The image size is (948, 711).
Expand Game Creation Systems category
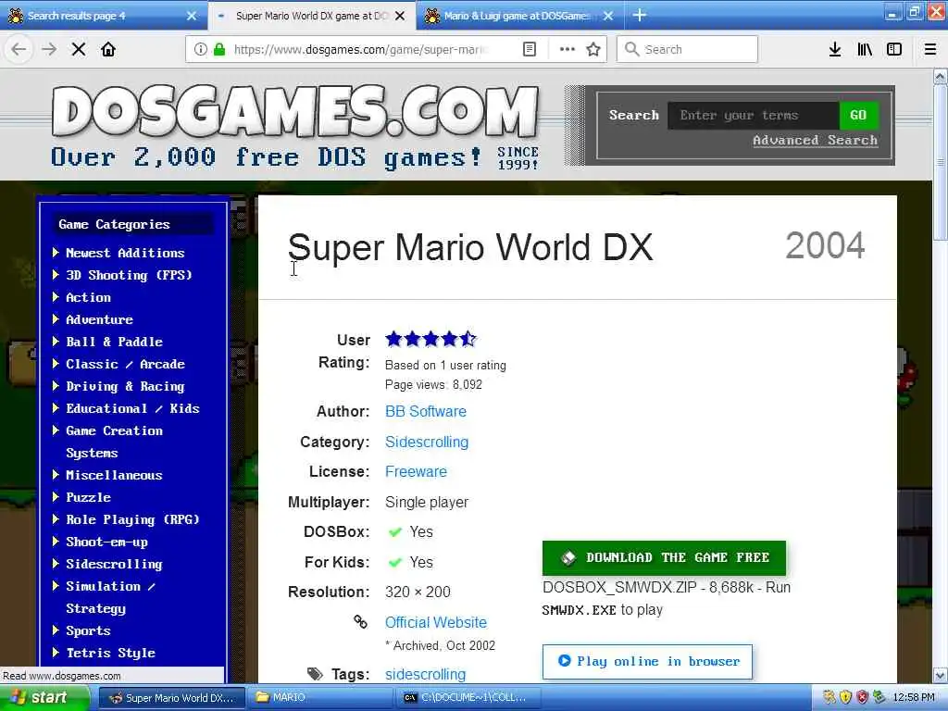tap(114, 442)
